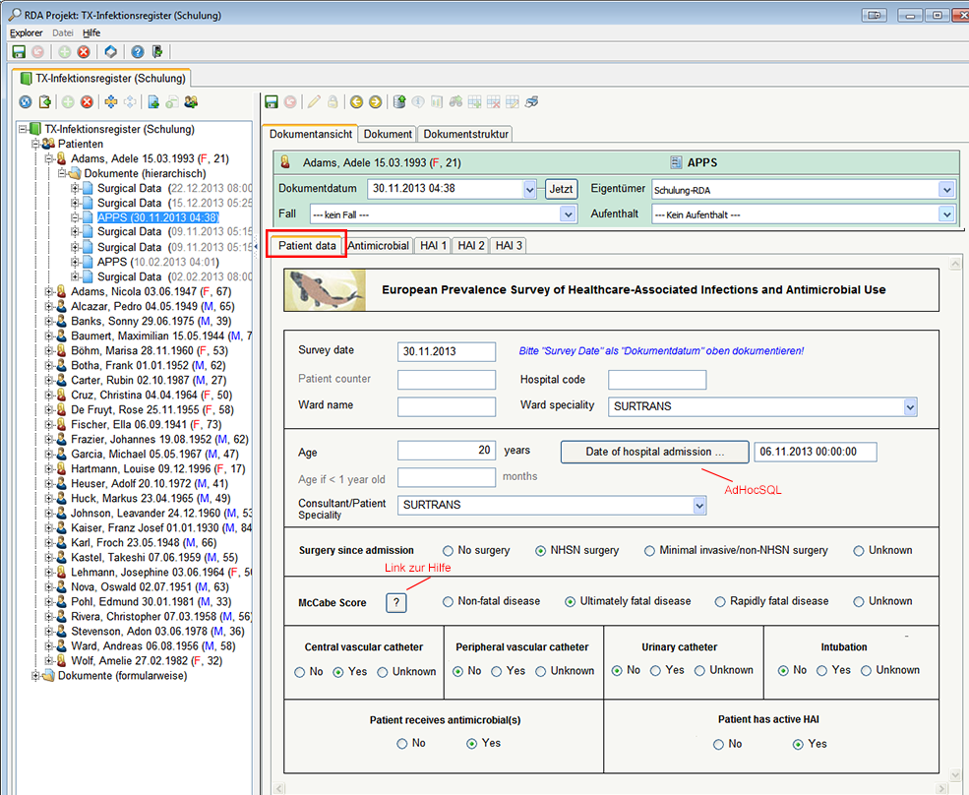Click the red delete icon in explorer toolbar
The width and height of the screenshot is (969, 795).
click(x=87, y=101)
